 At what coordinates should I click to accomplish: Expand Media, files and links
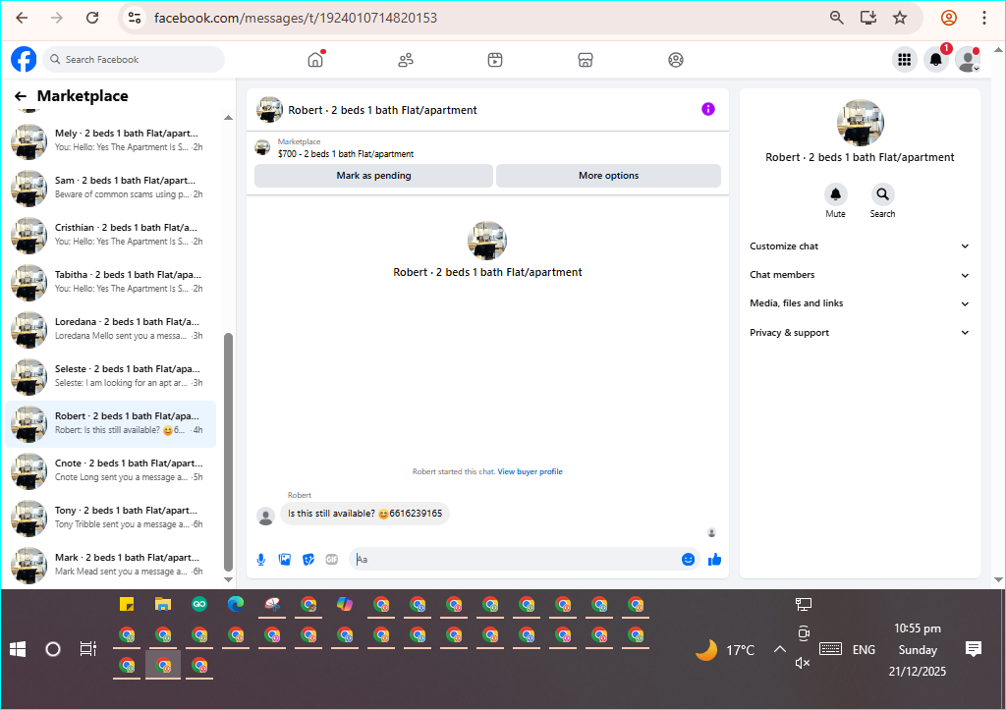click(x=860, y=303)
